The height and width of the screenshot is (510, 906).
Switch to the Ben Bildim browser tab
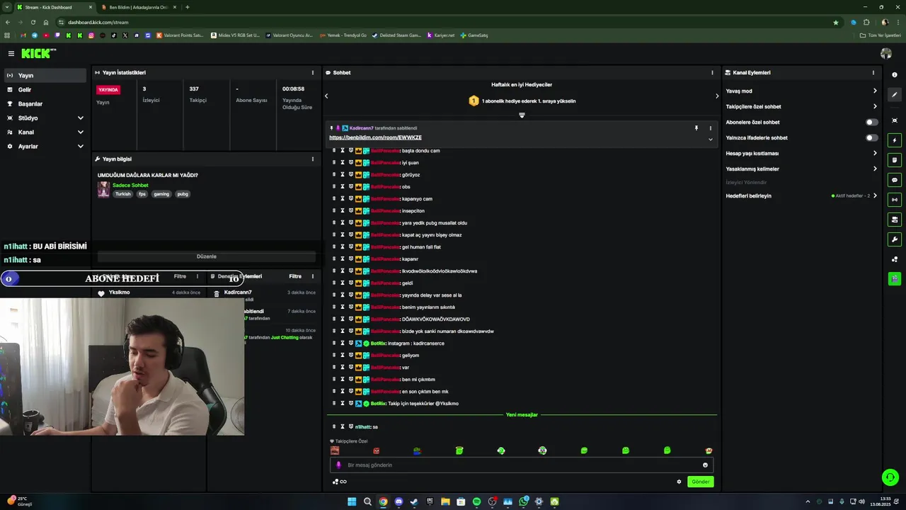(x=139, y=7)
